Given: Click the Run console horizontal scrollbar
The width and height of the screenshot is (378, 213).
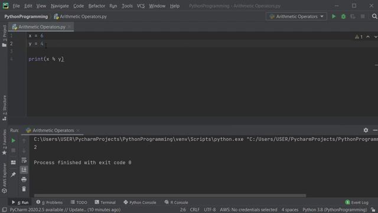Looking at the screenshot, I should point(170,196).
